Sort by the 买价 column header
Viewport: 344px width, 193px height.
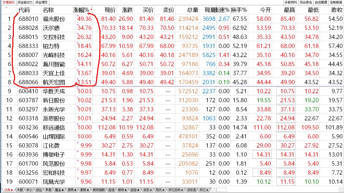coord(148,10)
